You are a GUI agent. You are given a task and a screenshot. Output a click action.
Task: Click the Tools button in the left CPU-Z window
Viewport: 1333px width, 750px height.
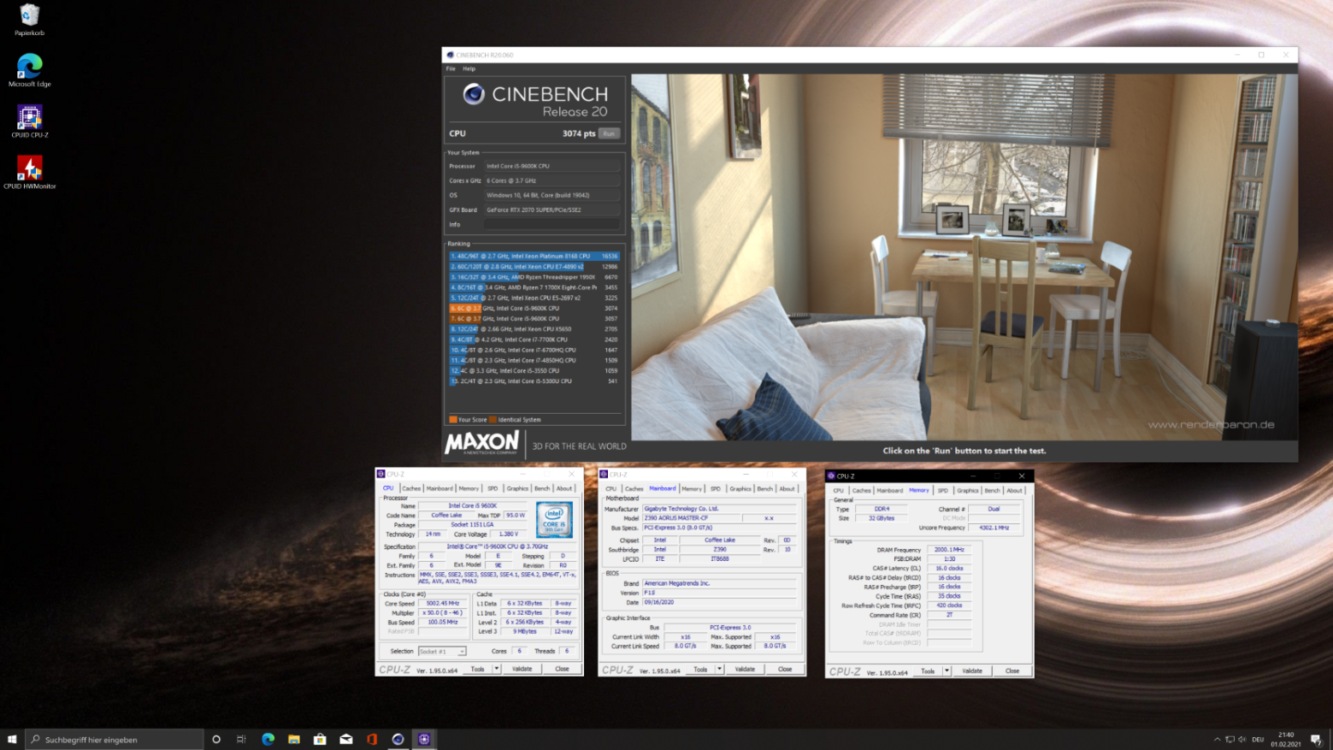[478, 670]
